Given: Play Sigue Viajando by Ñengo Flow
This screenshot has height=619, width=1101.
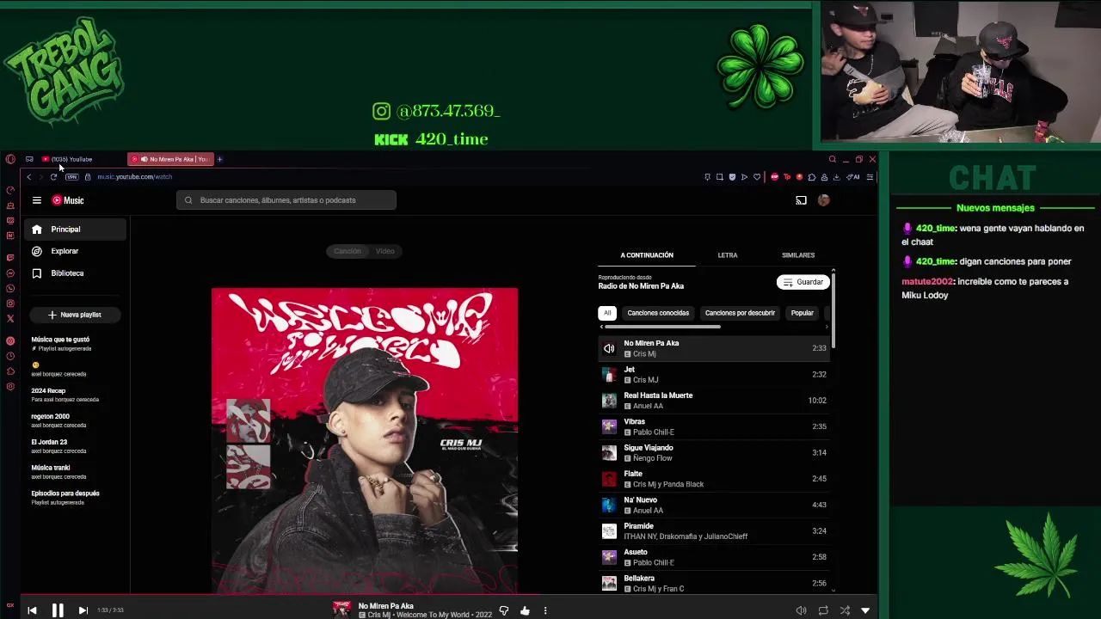Looking at the screenshot, I should coord(713,453).
